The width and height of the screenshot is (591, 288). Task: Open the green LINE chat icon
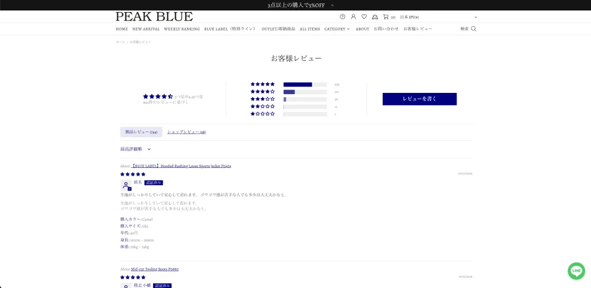576,271
